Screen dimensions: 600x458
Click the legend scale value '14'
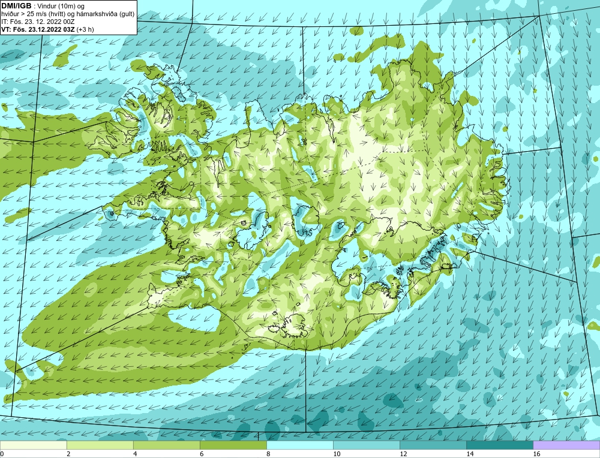click(x=470, y=454)
